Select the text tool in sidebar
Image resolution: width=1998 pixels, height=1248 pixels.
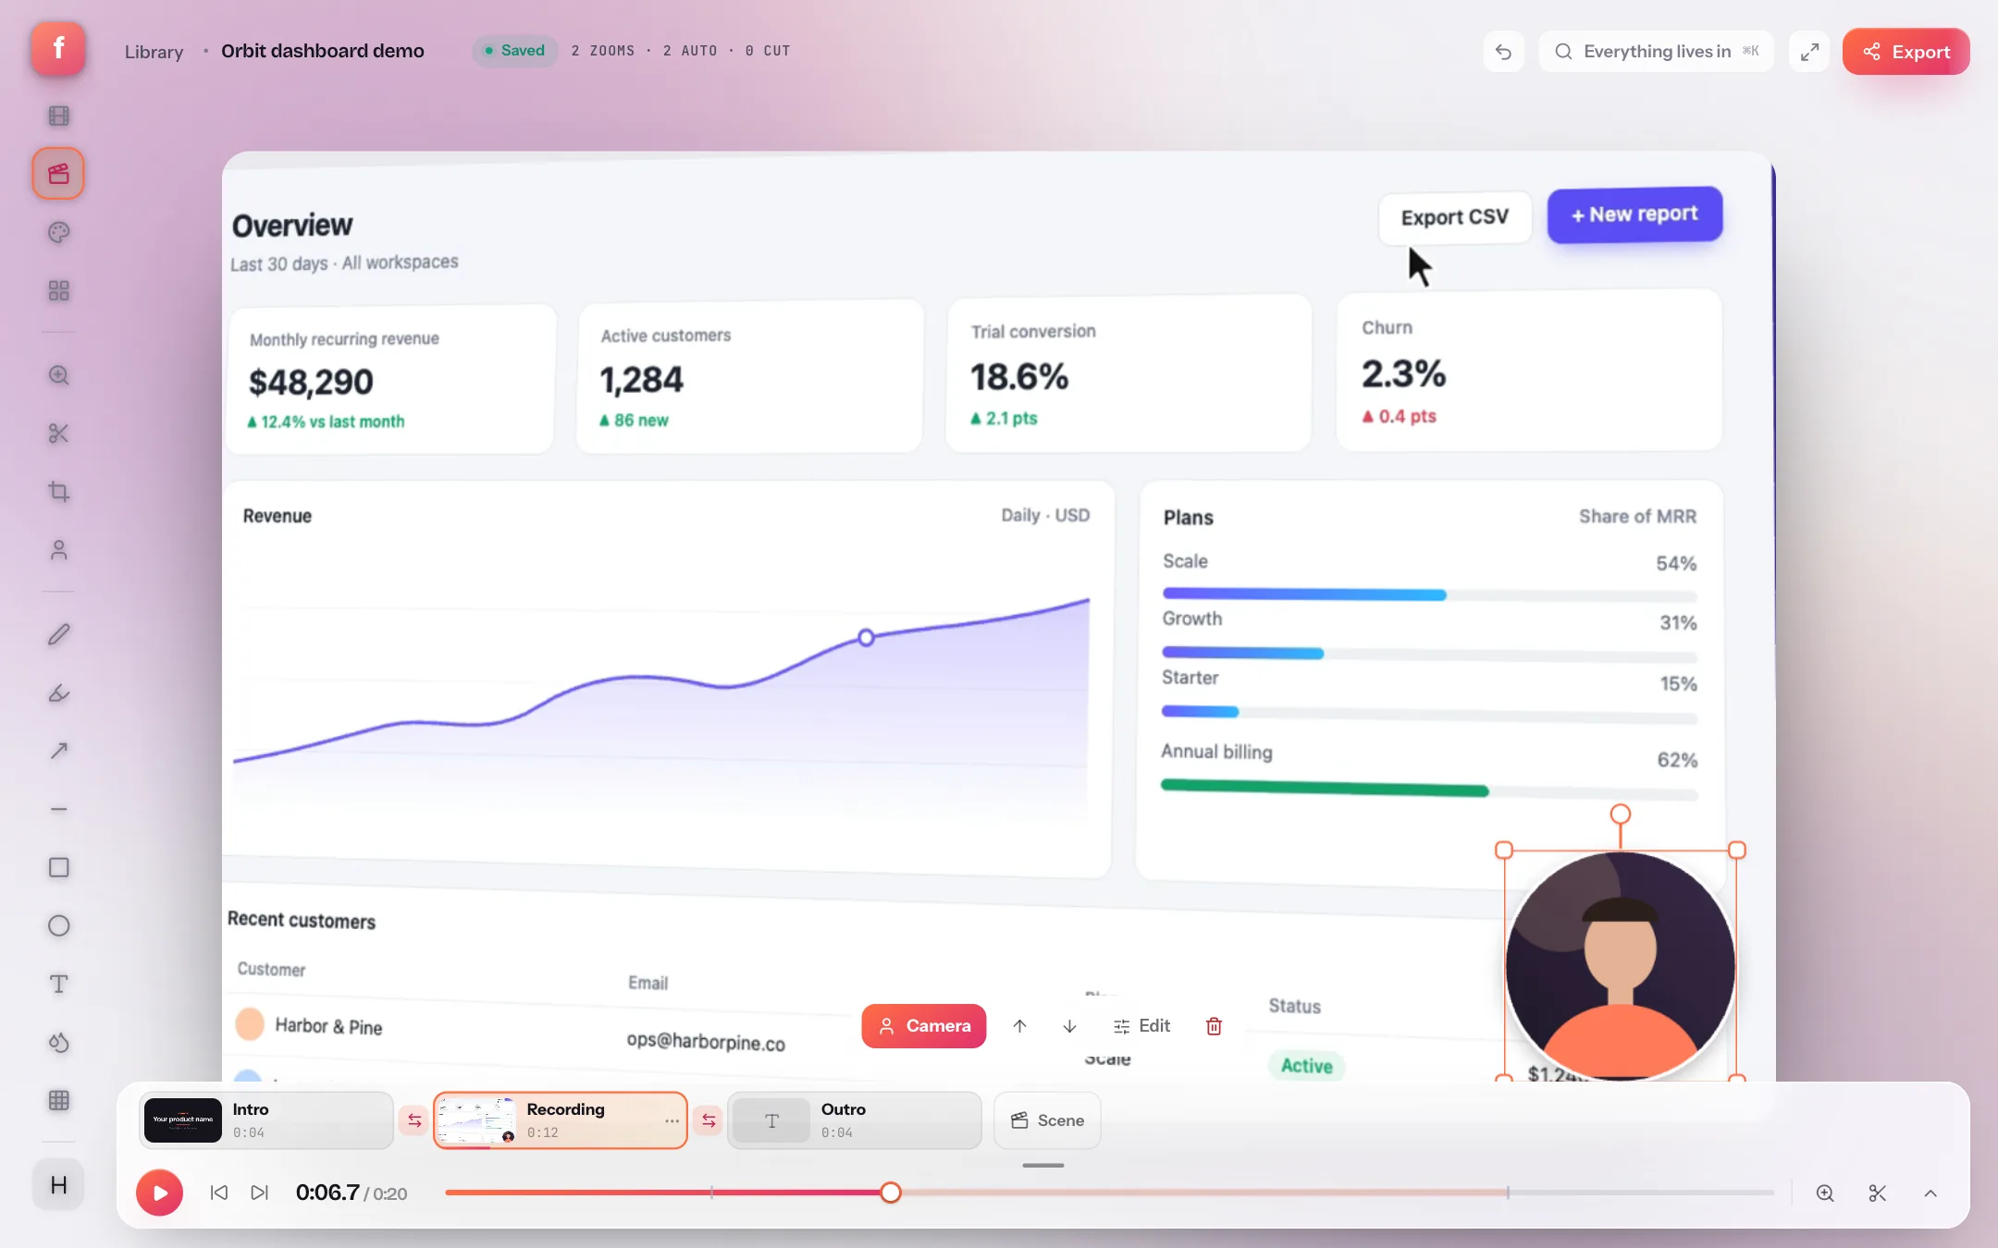coord(58,985)
